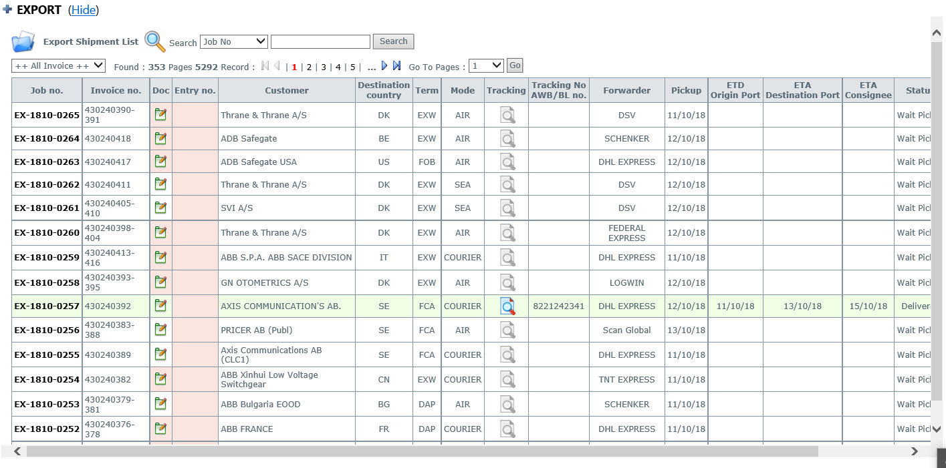
Task: Click invoice number 430240418
Action: tap(108, 139)
